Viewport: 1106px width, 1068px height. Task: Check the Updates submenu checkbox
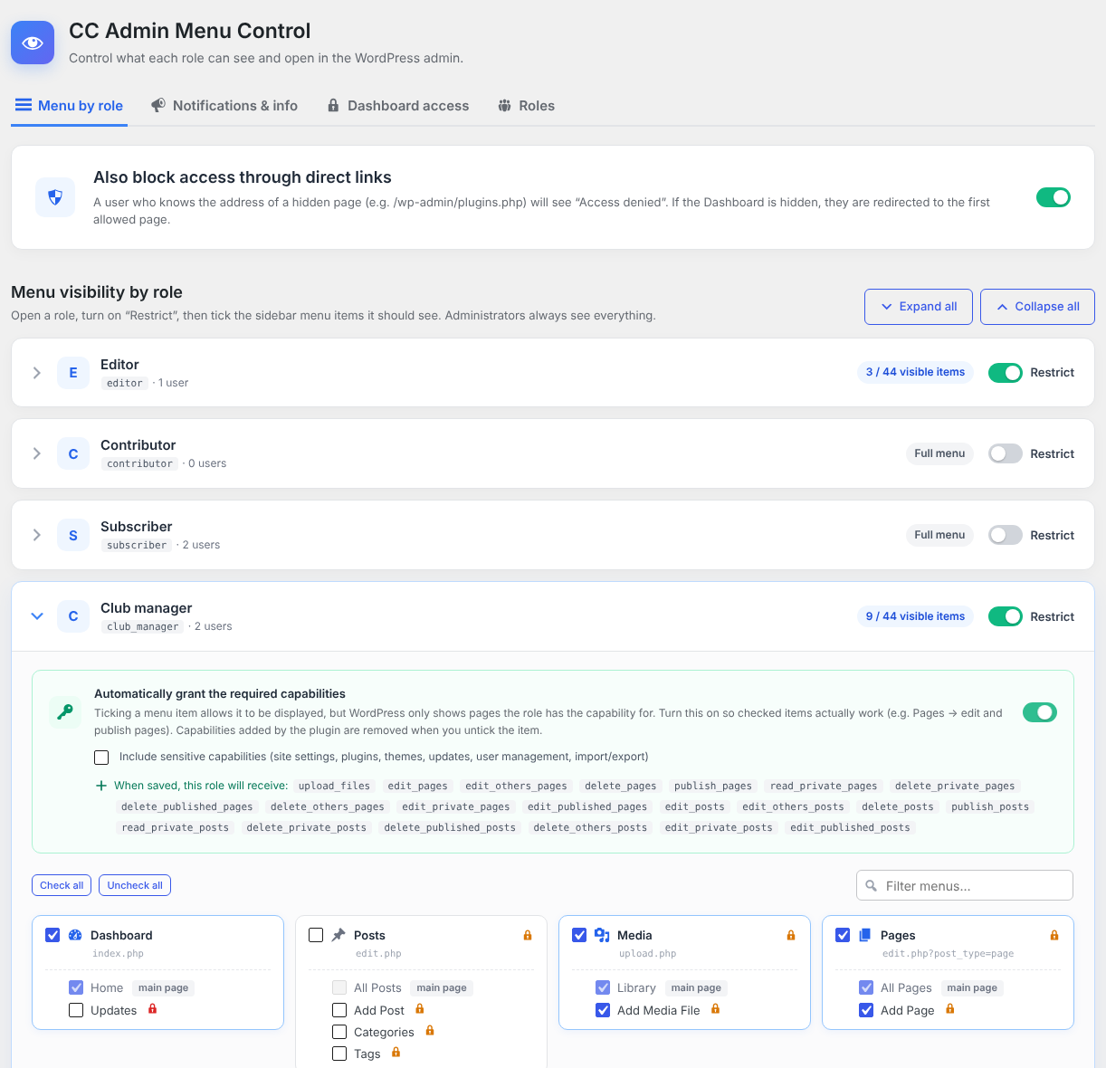[76, 1010]
